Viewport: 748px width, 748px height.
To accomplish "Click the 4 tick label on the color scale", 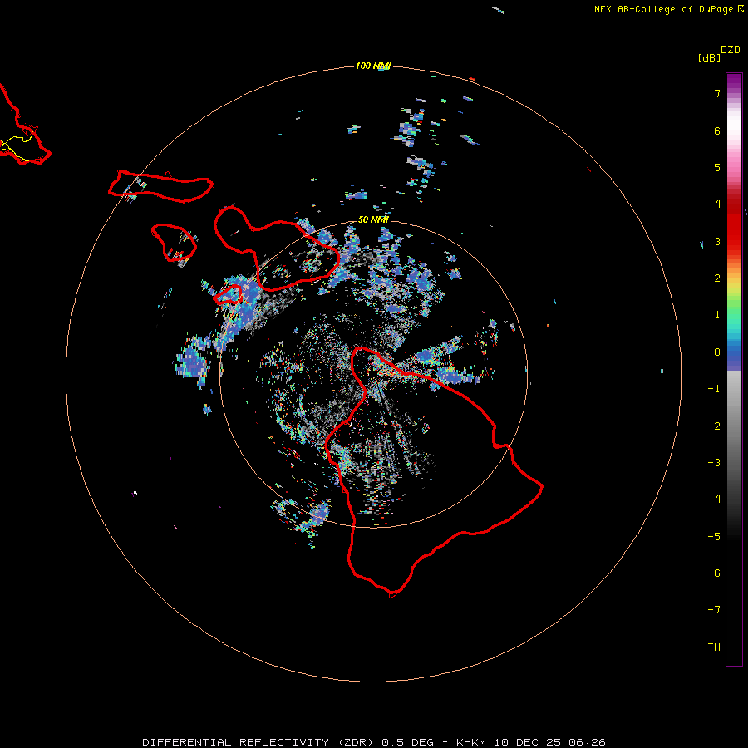I will coord(717,204).
